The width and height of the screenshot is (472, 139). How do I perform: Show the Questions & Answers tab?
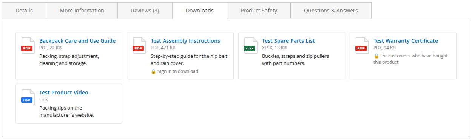tap(331, 11)
